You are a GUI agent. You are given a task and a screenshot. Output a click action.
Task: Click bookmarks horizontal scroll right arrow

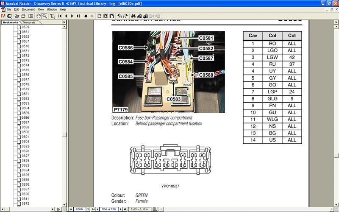coord(53,209)
